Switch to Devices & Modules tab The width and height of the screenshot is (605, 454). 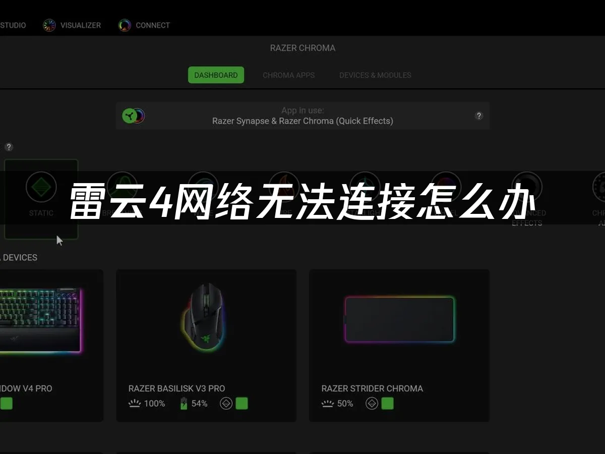(x=375, y=75)
